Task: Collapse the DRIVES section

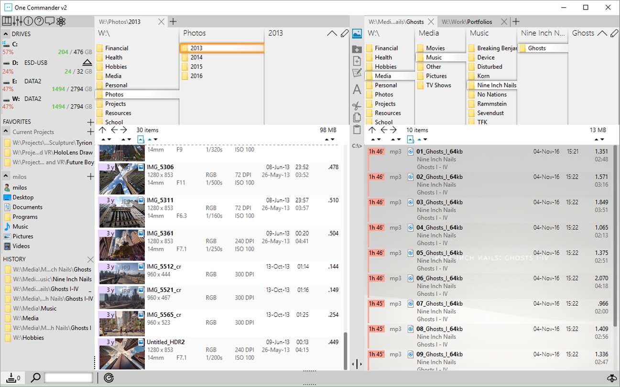Action: click(x=6, y=34)
